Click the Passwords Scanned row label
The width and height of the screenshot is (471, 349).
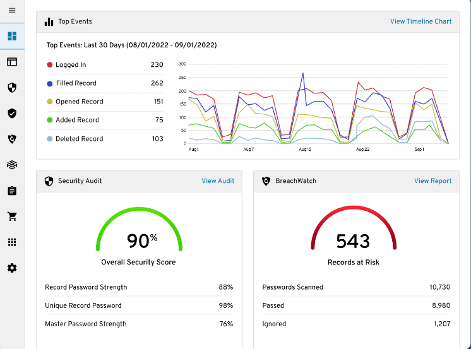[292, 287]
